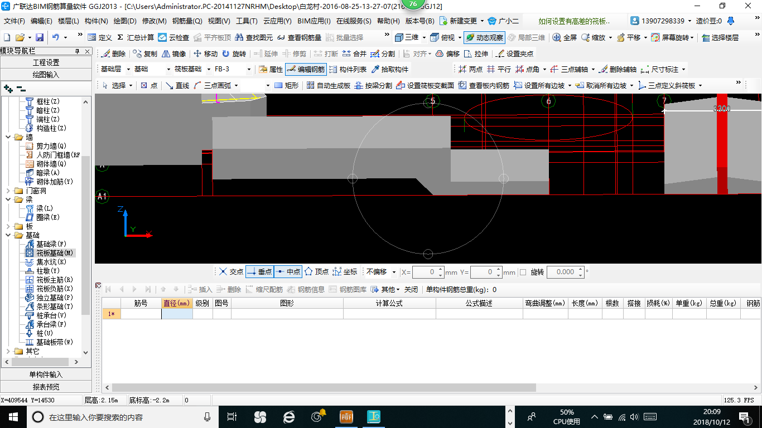762x428 pixels.
Task: Open Windows Start menu
Action: (x=12, y=416)
